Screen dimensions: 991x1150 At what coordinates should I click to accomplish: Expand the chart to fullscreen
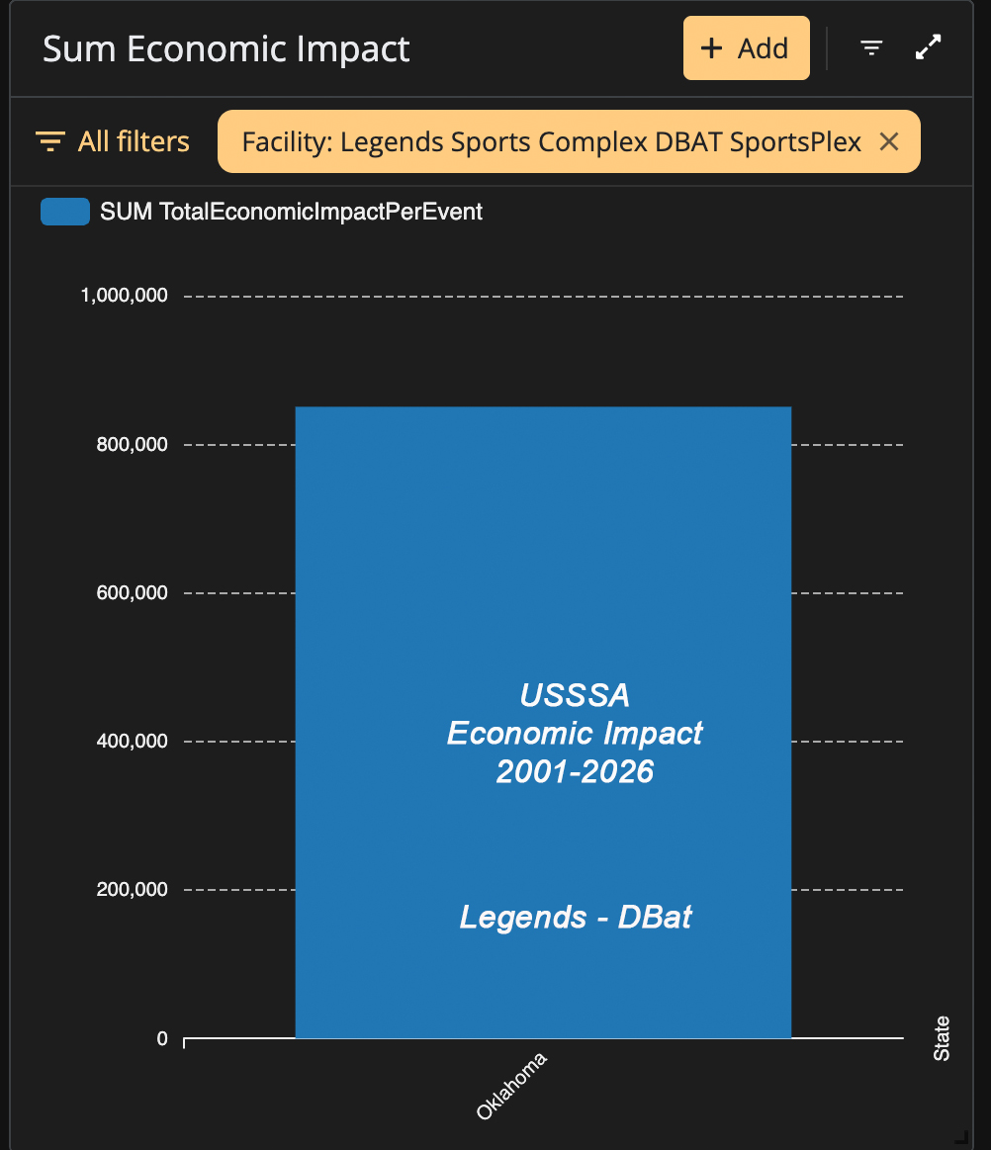click(x=928, y=47)
